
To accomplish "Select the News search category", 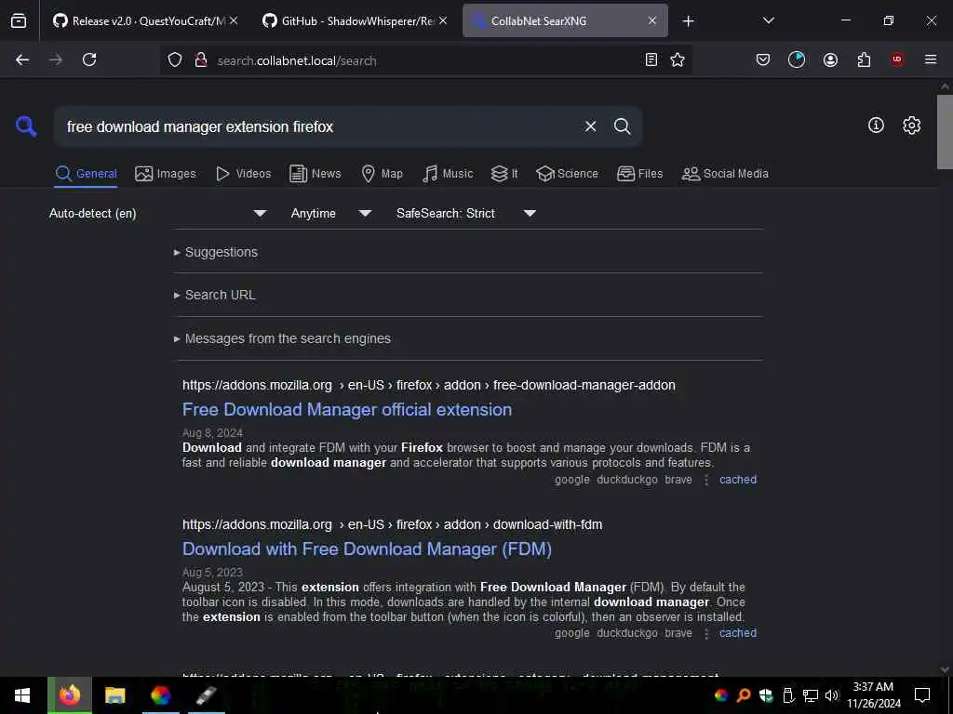I will [x=315, y=174].
